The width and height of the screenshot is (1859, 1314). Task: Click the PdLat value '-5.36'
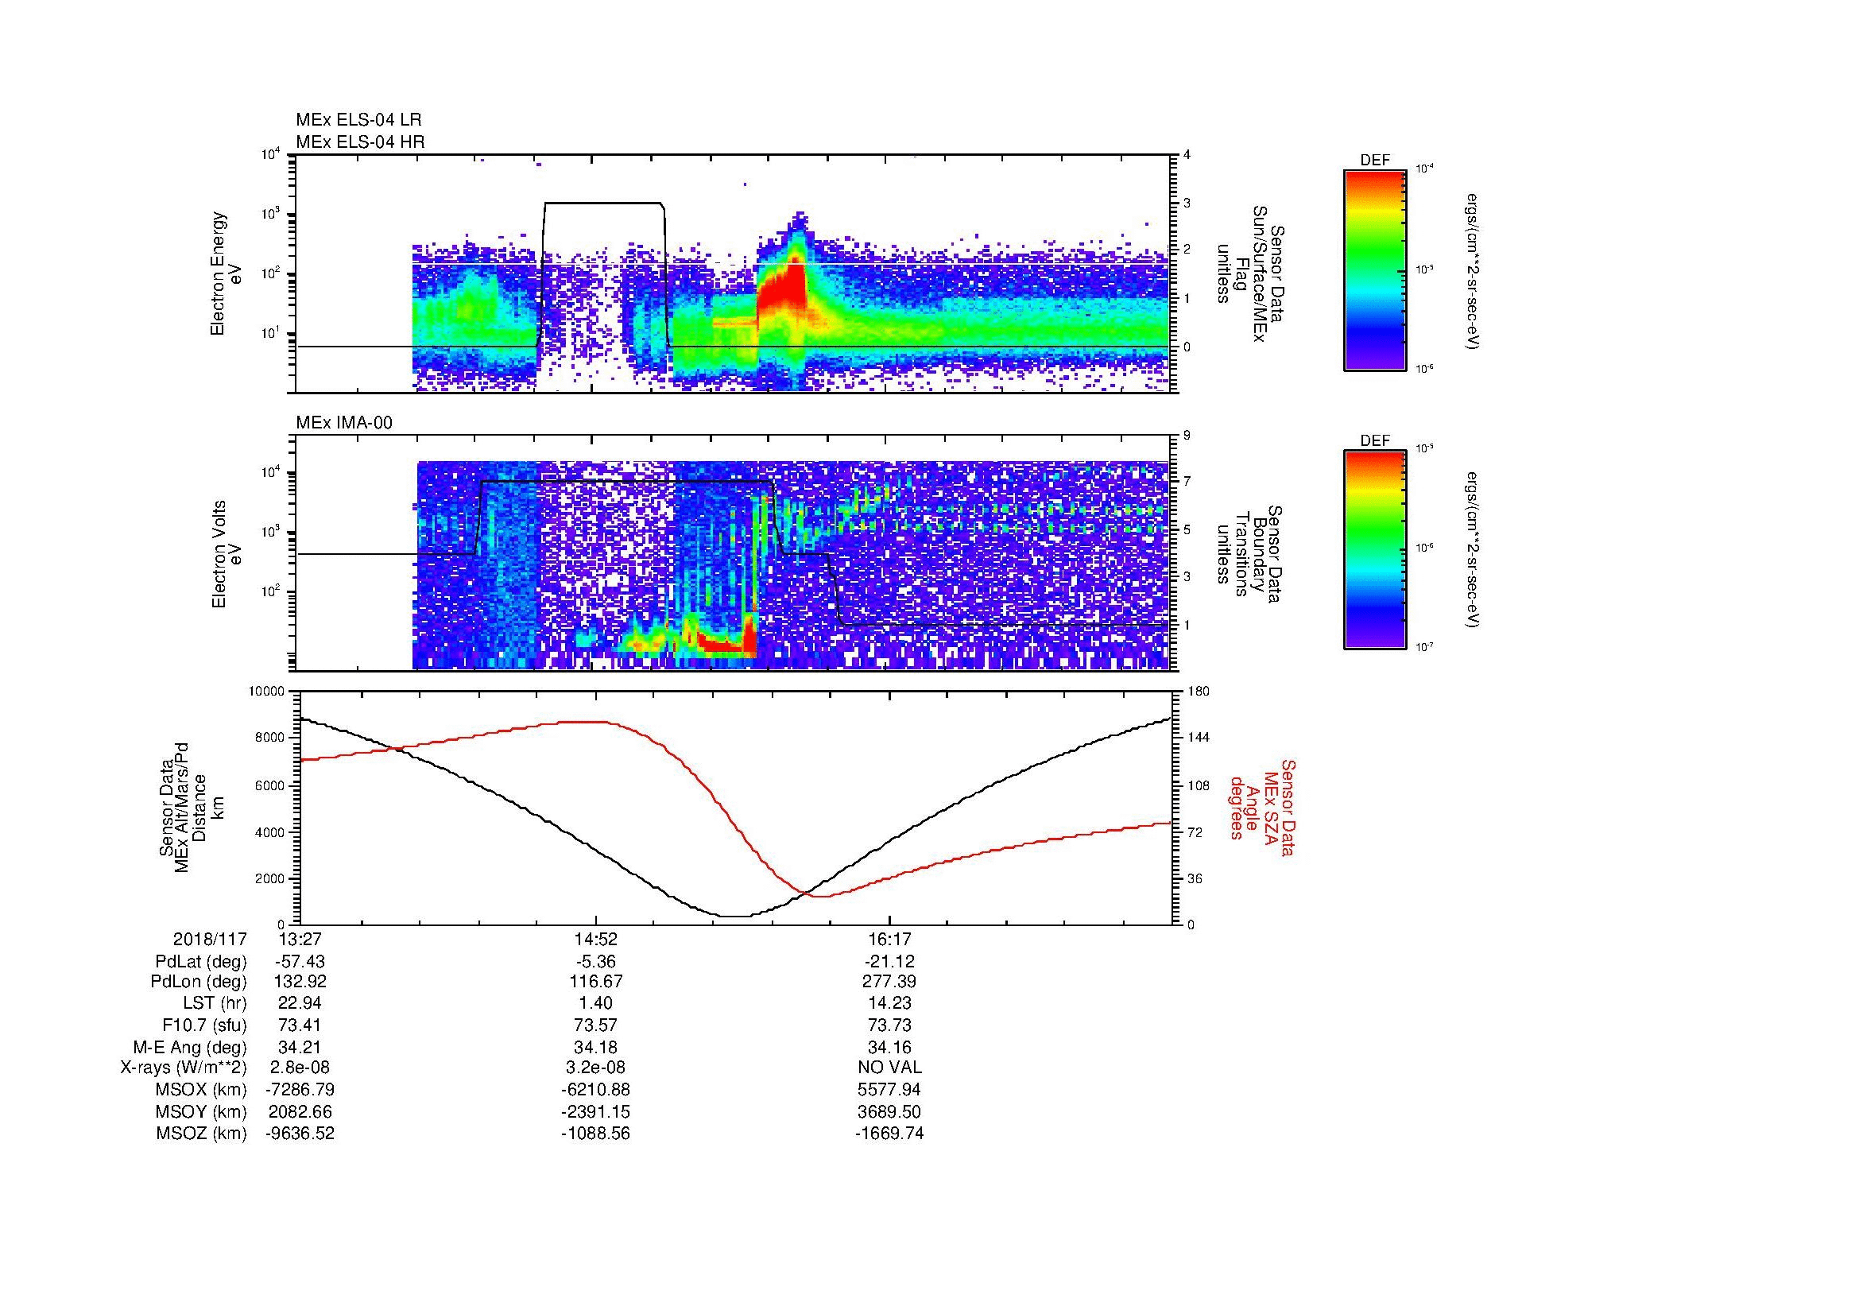pos(596,962)
